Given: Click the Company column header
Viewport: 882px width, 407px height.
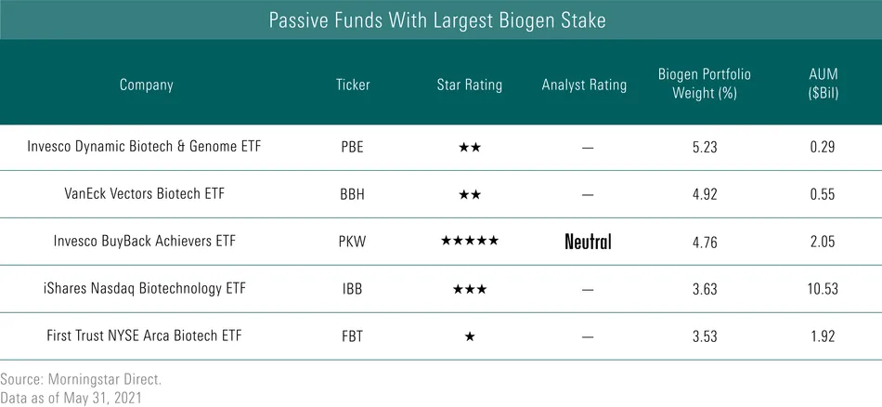Looking at the screenshot, I should [146, 85].
